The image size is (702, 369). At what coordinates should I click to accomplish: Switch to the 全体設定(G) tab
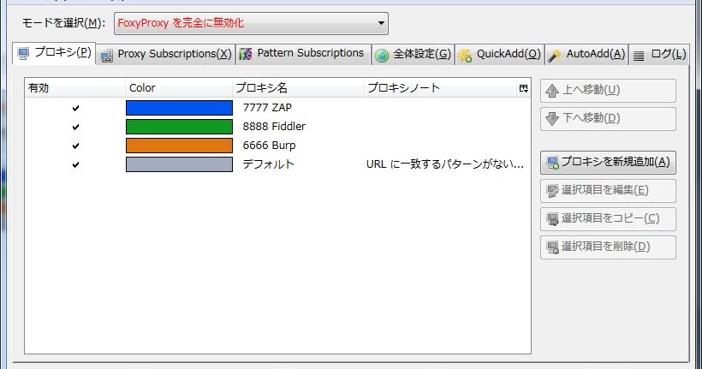[413, 54]
